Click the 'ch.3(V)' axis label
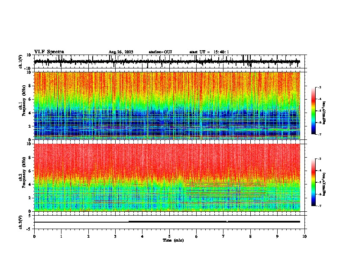343x265 pixels. 20,222
